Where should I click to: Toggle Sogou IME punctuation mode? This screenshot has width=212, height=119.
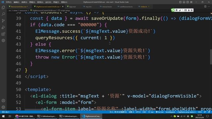click(183, 10)
